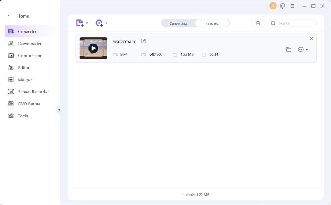The image size is (331, 205).
Task: Expand the Add Files dropdown arrow
Action: [x=87, y=23]
